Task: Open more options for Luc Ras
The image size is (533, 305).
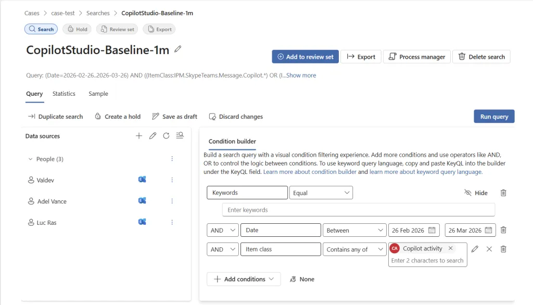Action: 172,222
